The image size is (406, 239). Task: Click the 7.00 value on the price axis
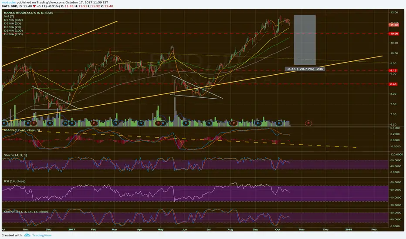coord(394,114)
